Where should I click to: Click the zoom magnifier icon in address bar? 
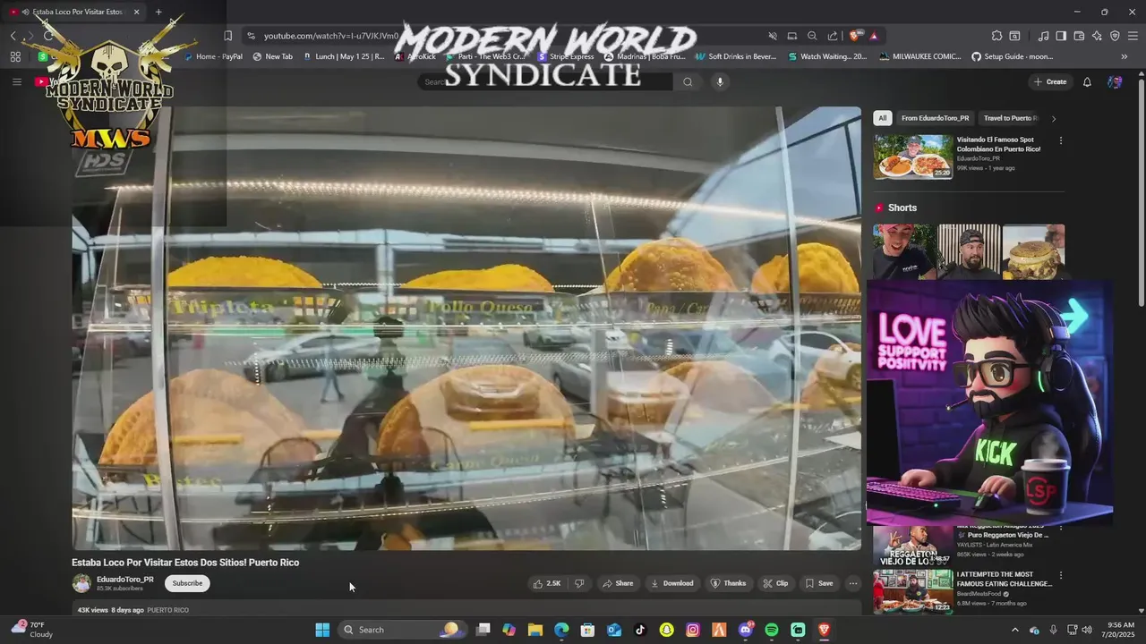(x=812, y=36)
